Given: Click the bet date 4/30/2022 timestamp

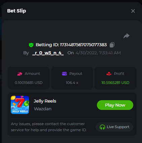Looking at the screenshot, I should [98, 53].
